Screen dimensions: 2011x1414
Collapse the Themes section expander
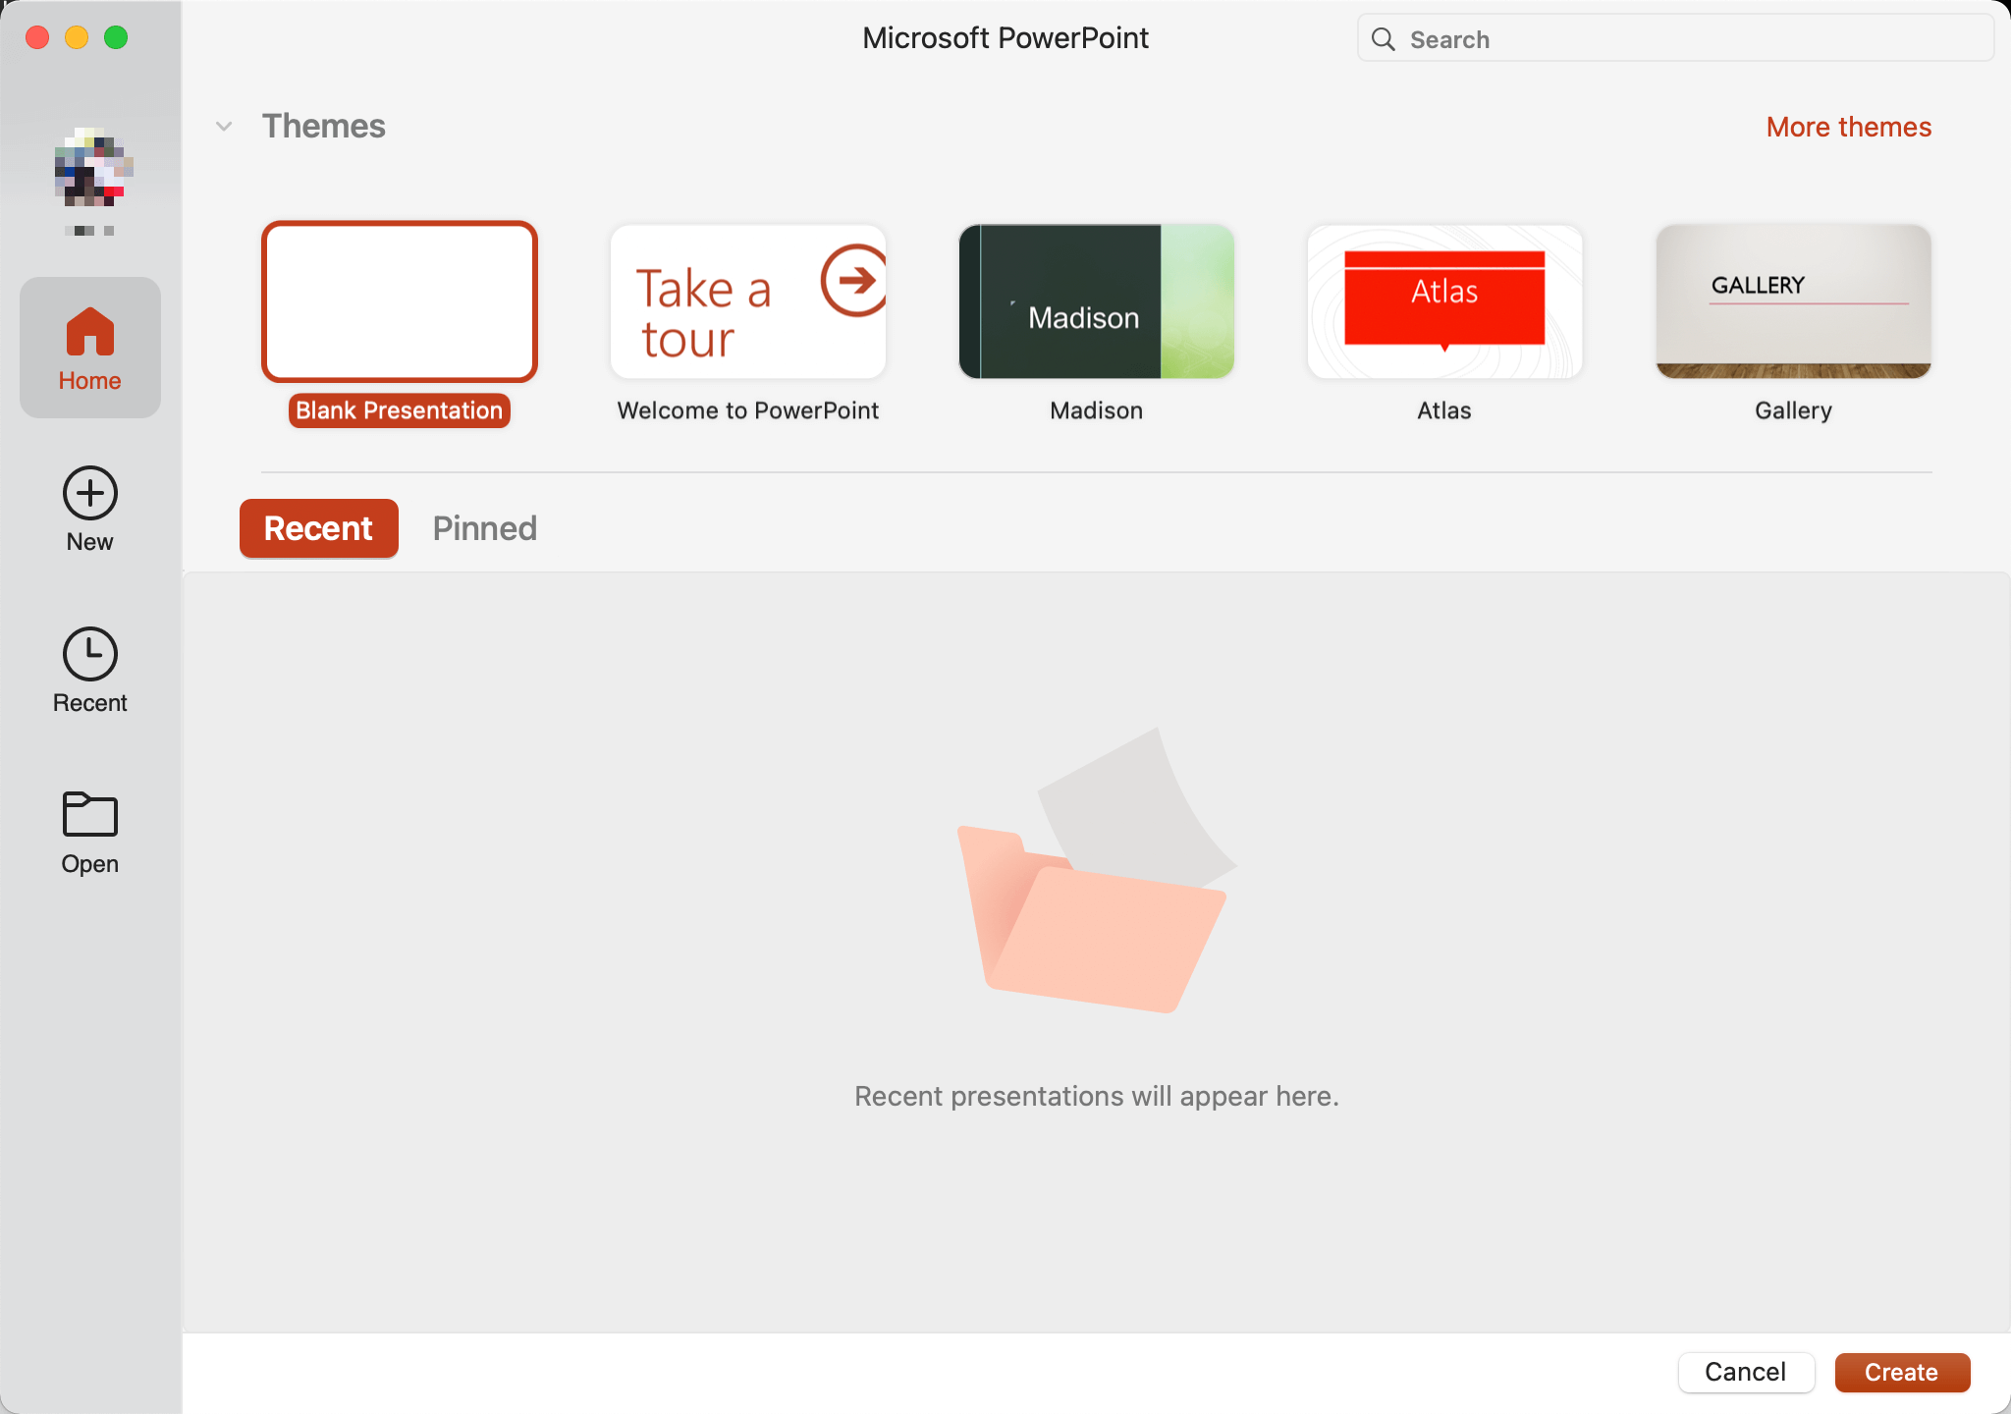tap(224, 126)
